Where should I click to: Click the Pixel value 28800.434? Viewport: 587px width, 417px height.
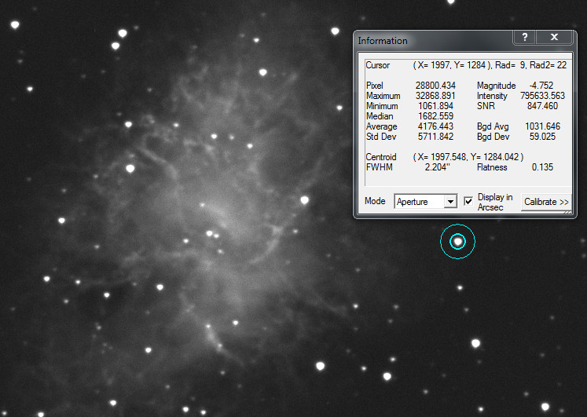435,86
